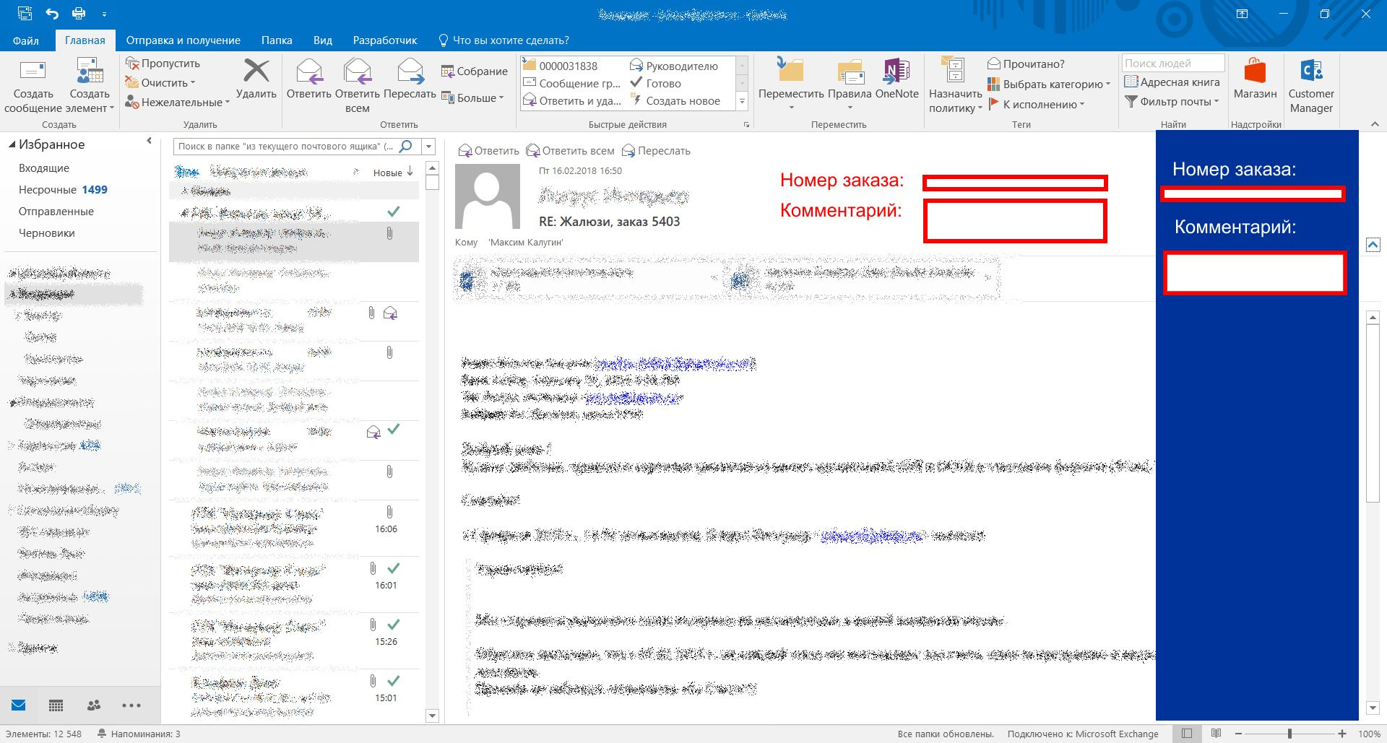The height and width of the screenshot is (743, 1387).
Task: Open the Sent Items favorite
Action: [x=56, y=211]
